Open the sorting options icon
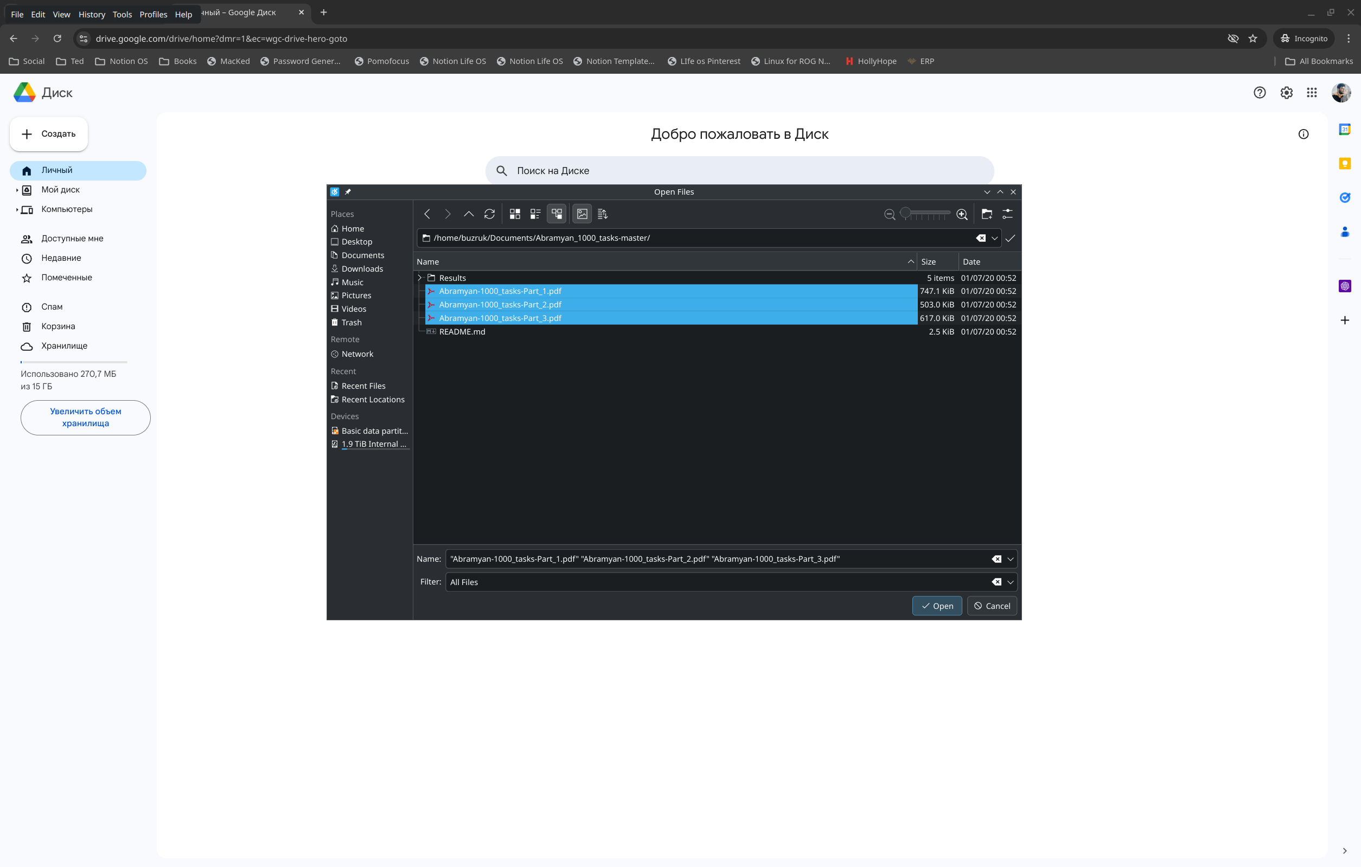Screen dimensions: 1361x867 (603, 214)
